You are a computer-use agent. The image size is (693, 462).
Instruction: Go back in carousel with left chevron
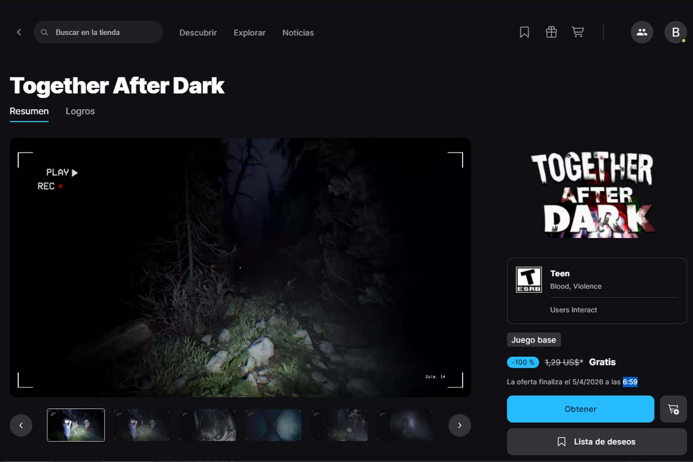pyautogui.click(x=21, y=425)
